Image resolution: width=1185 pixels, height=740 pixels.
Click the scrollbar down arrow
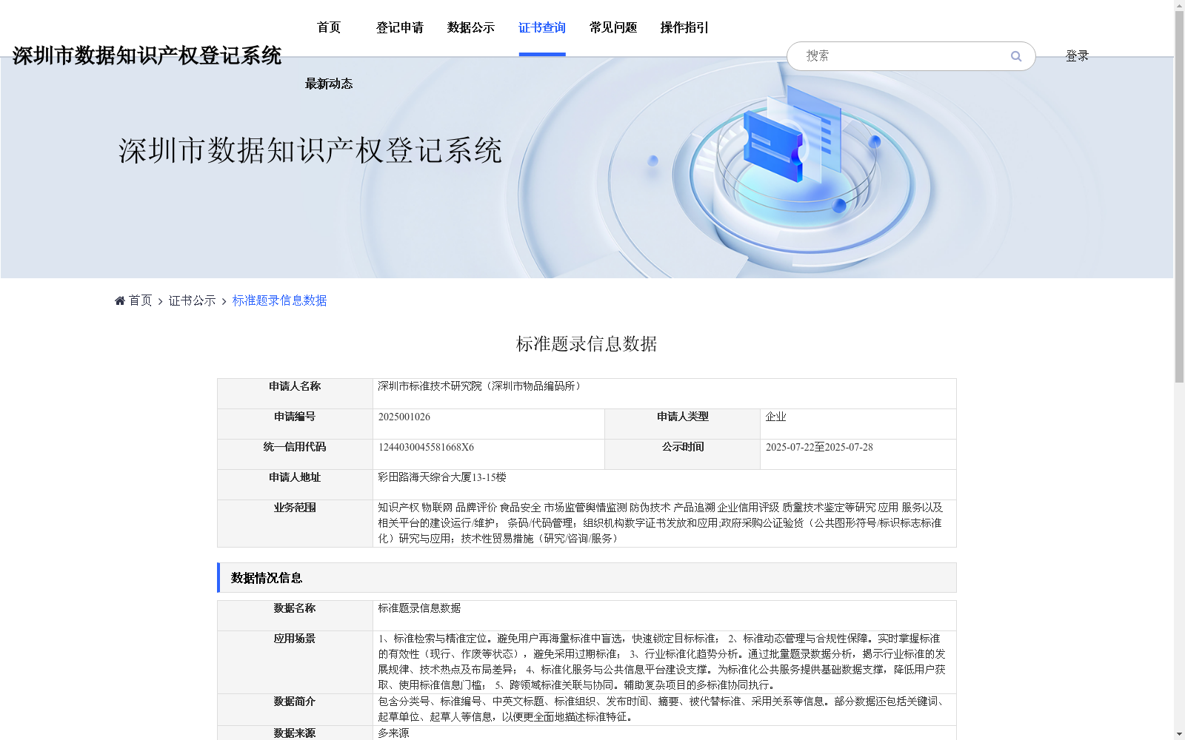point(1179,734)
